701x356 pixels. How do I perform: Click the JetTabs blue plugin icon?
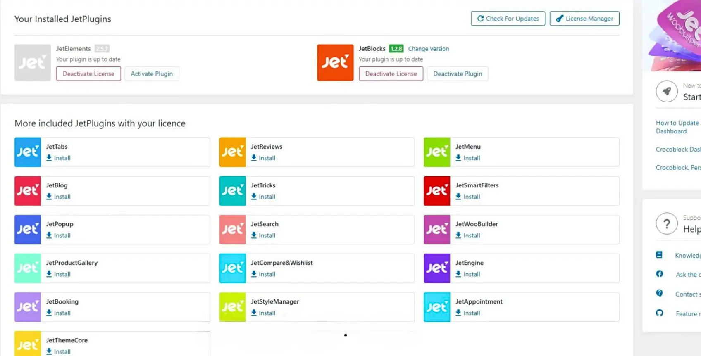click(x=28, y=152)
